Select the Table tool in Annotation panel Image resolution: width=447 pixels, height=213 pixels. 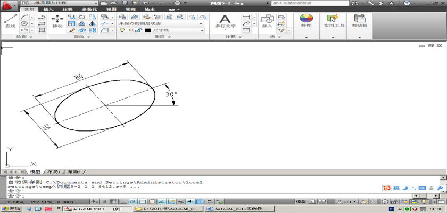click(x=246, y=30)
